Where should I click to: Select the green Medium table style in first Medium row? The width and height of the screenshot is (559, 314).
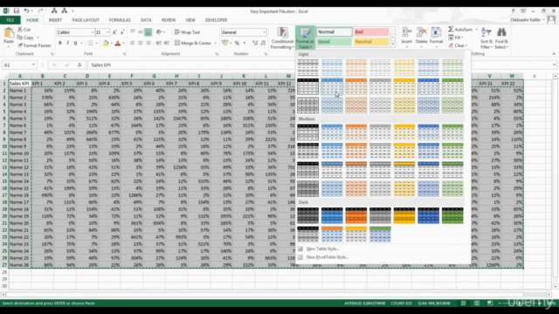tap(452, 132)
